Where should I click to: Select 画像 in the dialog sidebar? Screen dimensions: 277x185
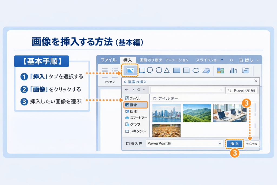coord(136,105)
